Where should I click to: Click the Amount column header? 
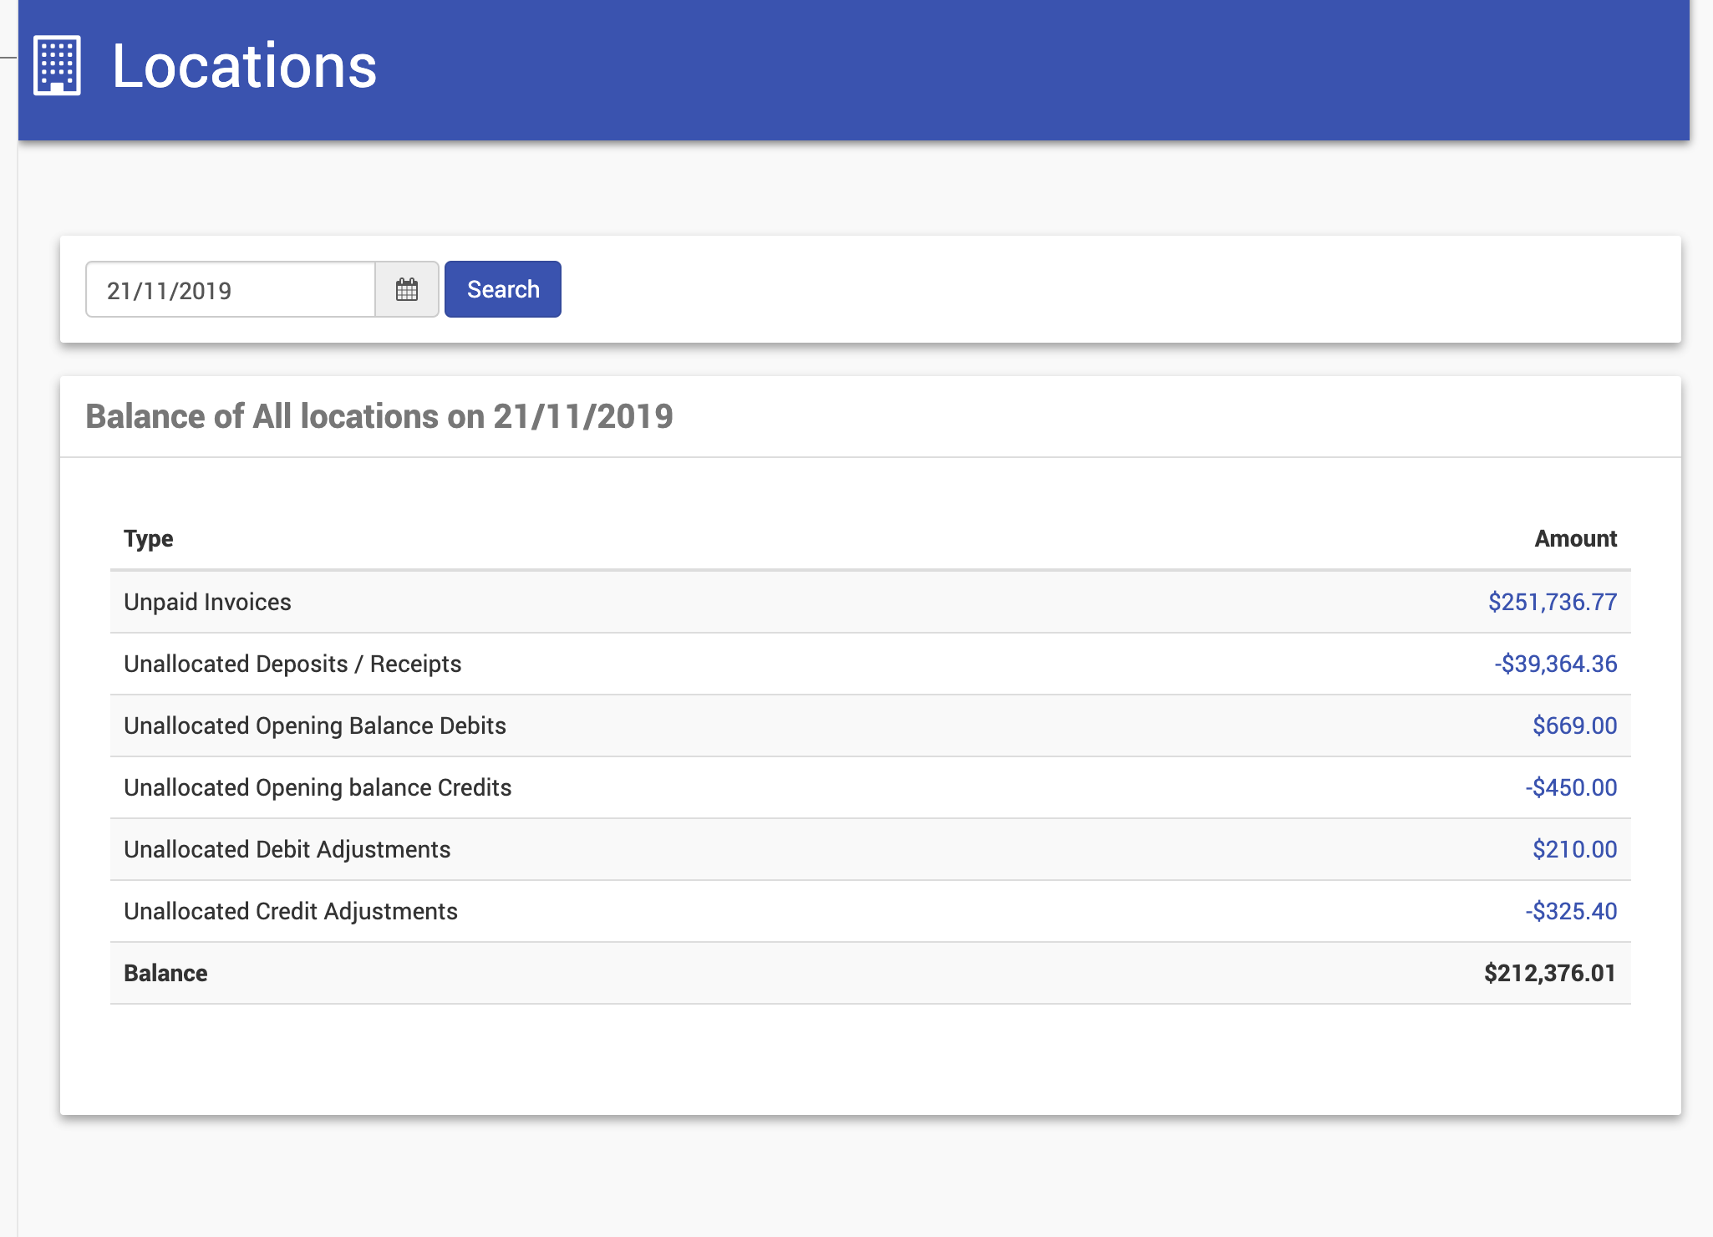[1575, 539]
